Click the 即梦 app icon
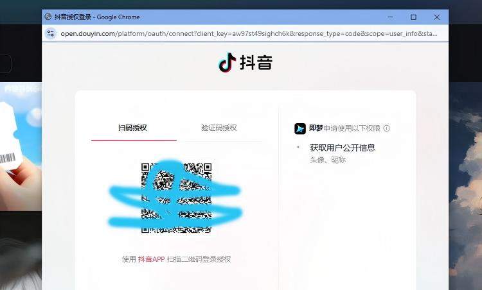Viewport: 482px width, 290px height. 300,128
